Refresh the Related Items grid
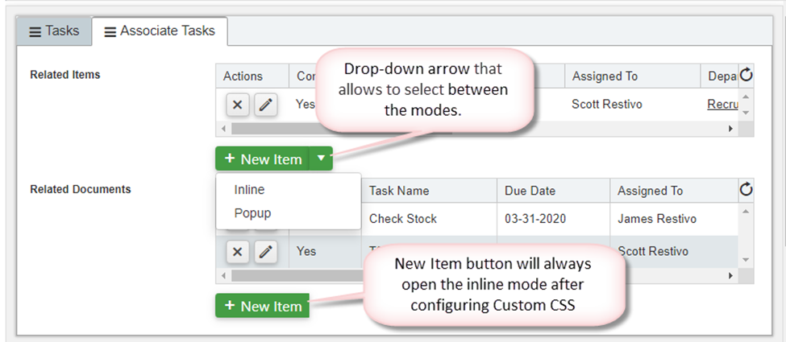 pos(746,75)
